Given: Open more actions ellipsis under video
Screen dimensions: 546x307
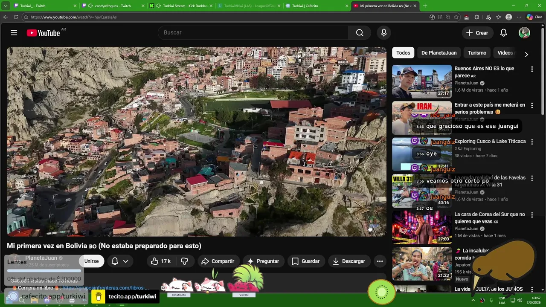Looking at the screenshot, I should [380, 261].
